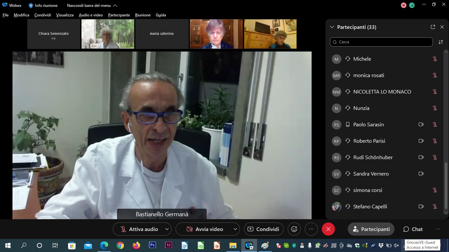Click muted microphone icon for Roberto Parisi
The width and height of the screenshot is (449, 252).
pyautogui.click(x=435, y=141)
